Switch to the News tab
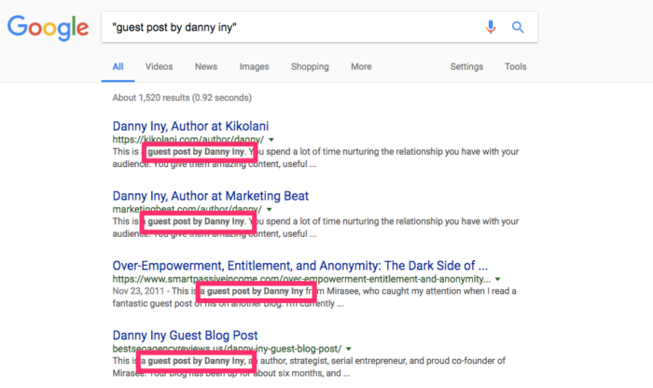The width and height of the screenshot is (653, 388). pyautogui.click(x=206, y=66)
